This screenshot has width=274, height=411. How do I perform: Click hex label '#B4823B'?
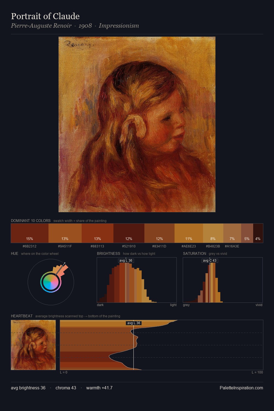213,246
